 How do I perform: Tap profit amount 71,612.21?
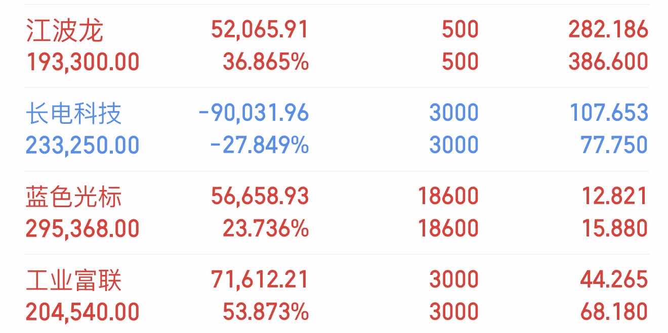260,279
